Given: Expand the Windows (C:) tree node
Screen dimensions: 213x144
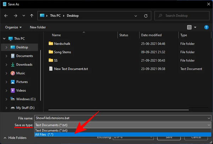Looking at the screenshot, I should pos(6,99).
